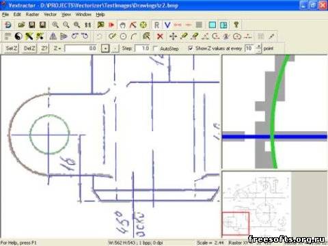Click the zoom in magnifier icon
328x246 pixels.
(x=55, y=25)
